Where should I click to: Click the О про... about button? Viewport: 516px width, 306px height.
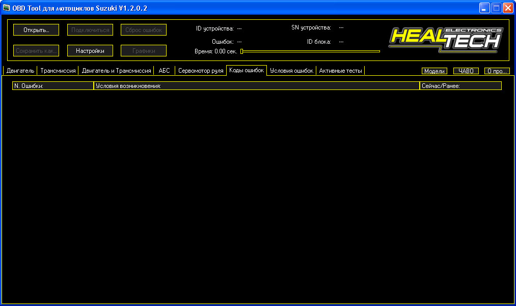coord(497,71)
